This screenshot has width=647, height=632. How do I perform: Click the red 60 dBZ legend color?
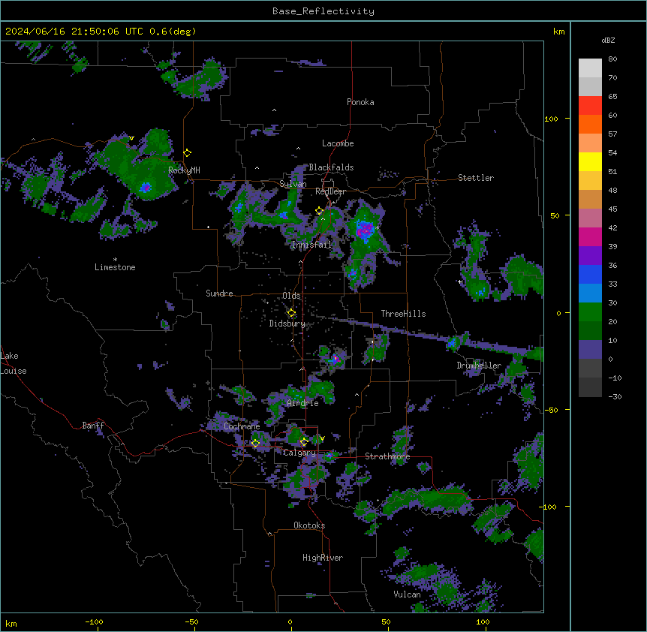point(590,105)
